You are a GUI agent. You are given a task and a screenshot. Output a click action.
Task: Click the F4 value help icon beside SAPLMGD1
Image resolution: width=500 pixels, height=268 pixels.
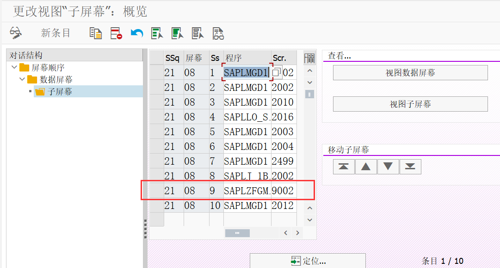pyautogui.click(x=277, y=72)
